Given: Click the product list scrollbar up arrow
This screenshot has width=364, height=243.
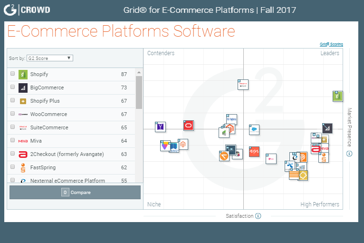Looking at the screenshot, I should click(x=139, y=72).
